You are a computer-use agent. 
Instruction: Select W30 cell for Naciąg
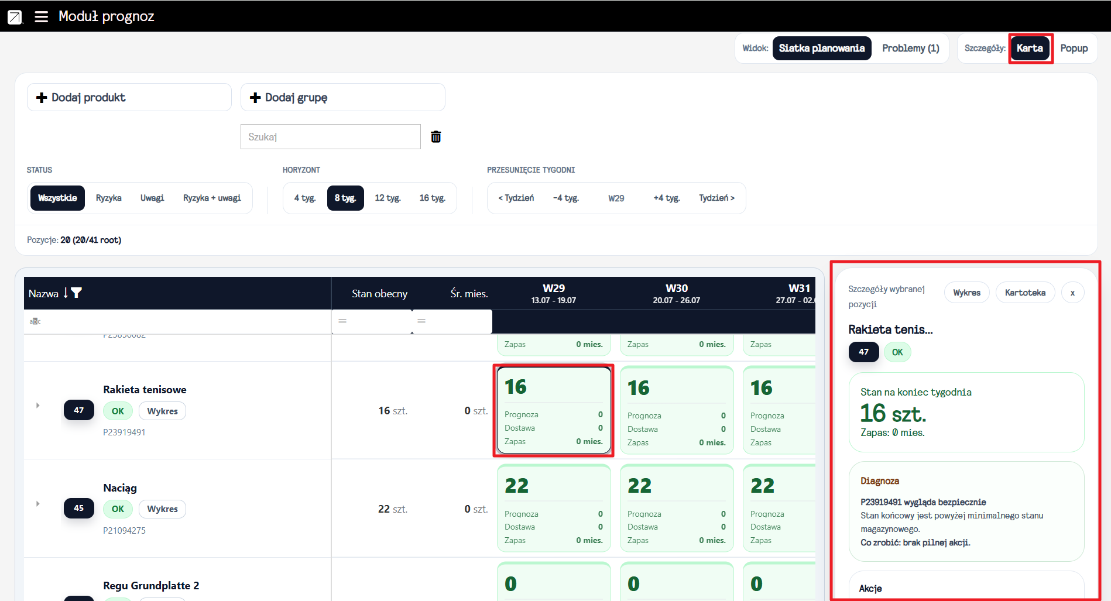(677, 508)
